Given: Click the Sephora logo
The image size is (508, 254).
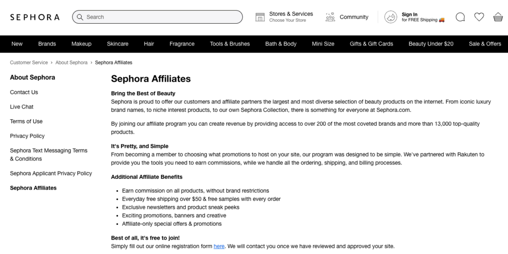Looking at the screenshot, I should tap(35, 17).
